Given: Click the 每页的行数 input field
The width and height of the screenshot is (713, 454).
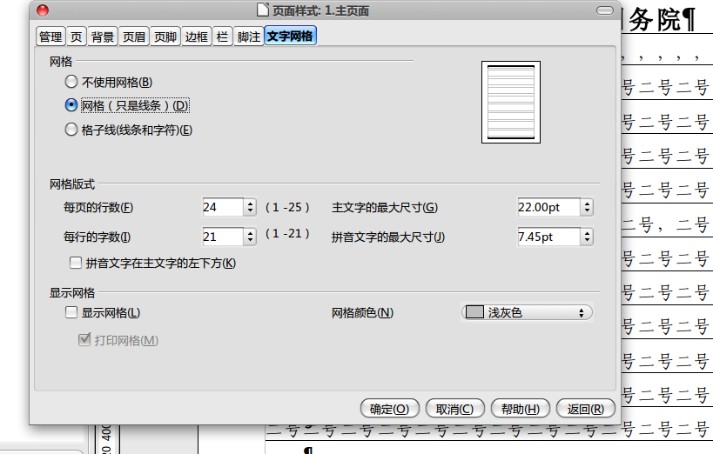Looking at the screenshot, I should pos(223,207).
